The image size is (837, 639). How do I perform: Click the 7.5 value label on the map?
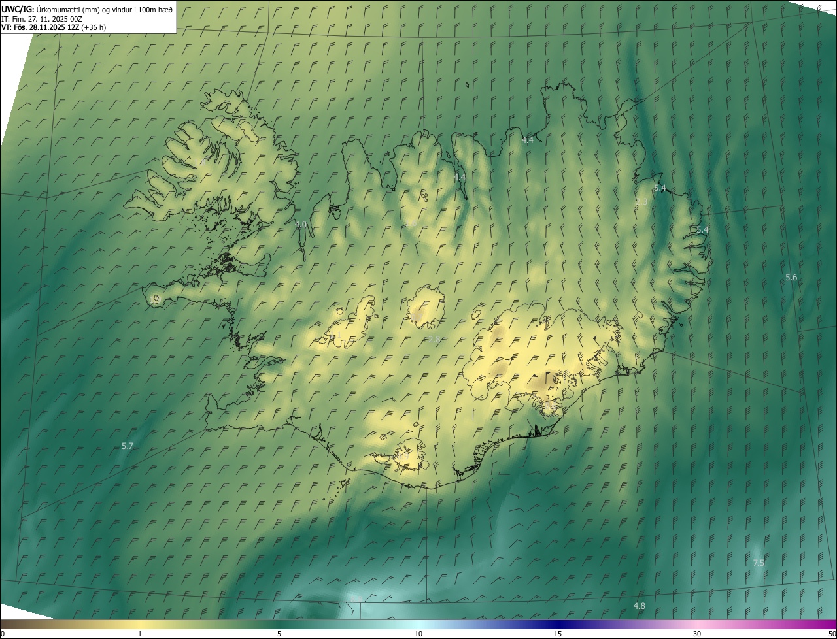pos(759,563)
